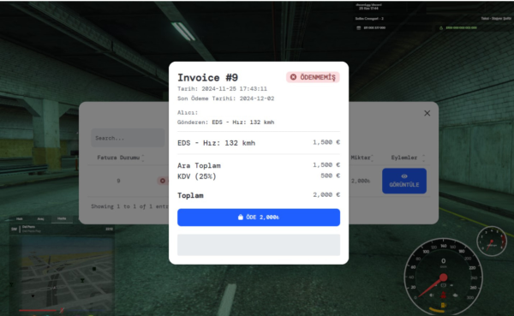The width and height of the screenshot is (514, 316).
Task: Click the green bank balance icon
Action: 441,28
